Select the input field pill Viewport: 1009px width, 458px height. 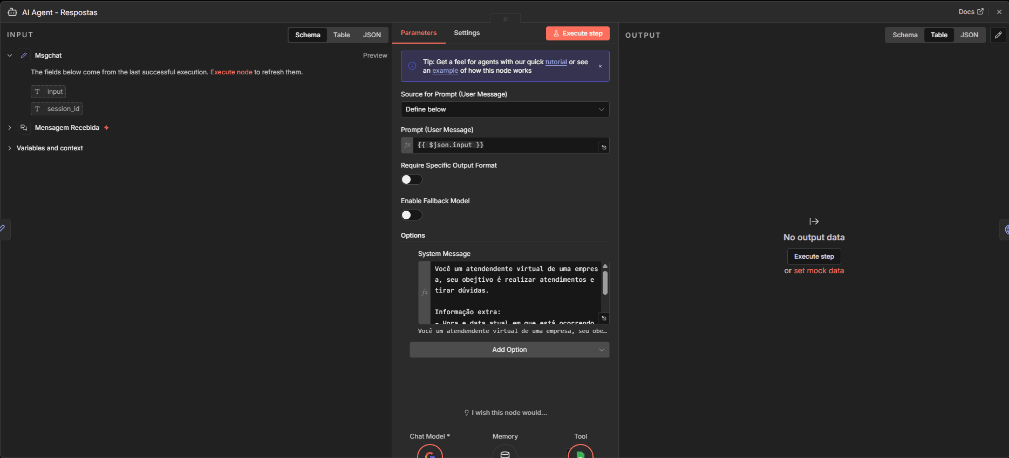(x=48, y=92)
